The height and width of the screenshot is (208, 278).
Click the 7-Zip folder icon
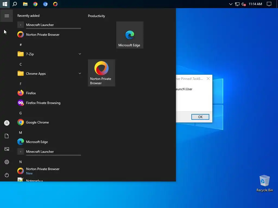tap(21, 54)
